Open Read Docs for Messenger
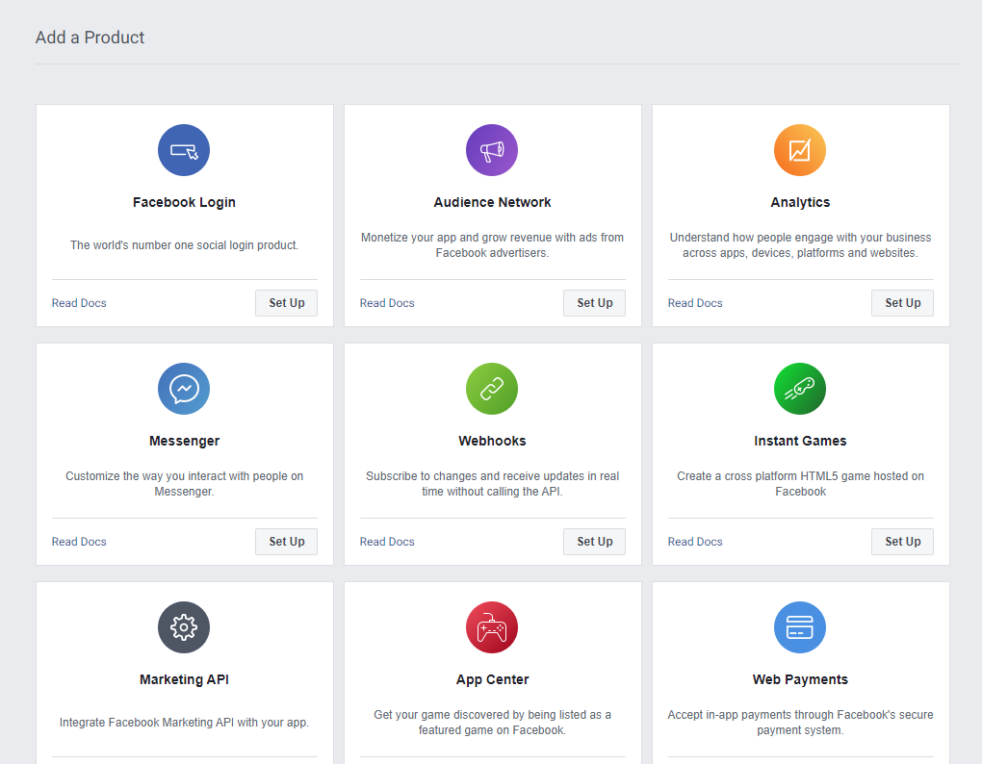 [x=79, y=542]
